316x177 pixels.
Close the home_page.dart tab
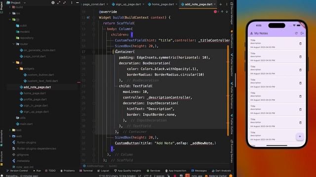pyautogui.click(x=177, y=4)
